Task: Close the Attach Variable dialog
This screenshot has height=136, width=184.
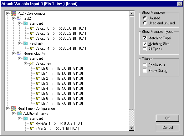Action: pos(180,4)
